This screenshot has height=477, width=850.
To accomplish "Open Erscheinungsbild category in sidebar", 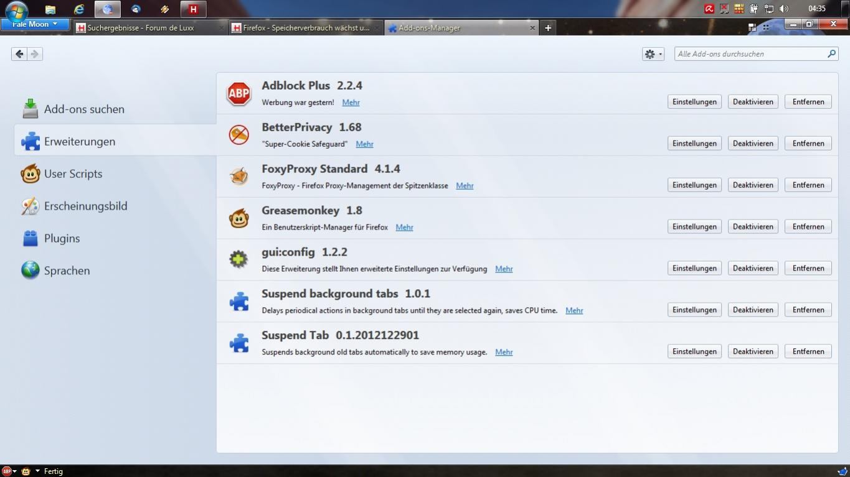I will tap(115, 206).
